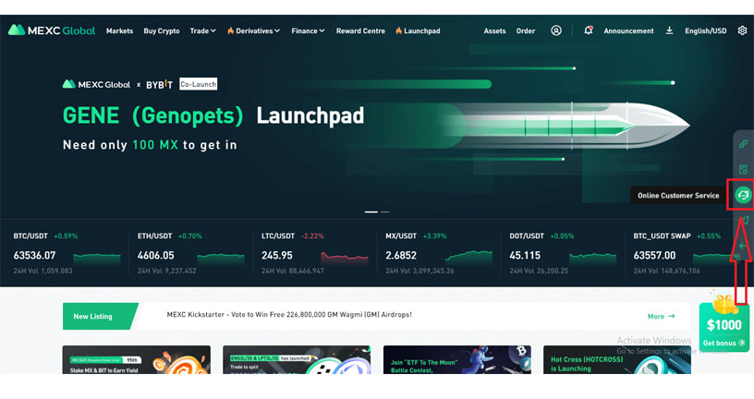Viewport: 754px width, 399px height.
Task: Click the left-arrow collapse icon in sidebar
Action: point(744,246)
